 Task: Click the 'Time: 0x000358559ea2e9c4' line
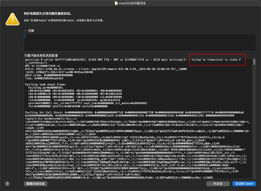tap(44, 78)
